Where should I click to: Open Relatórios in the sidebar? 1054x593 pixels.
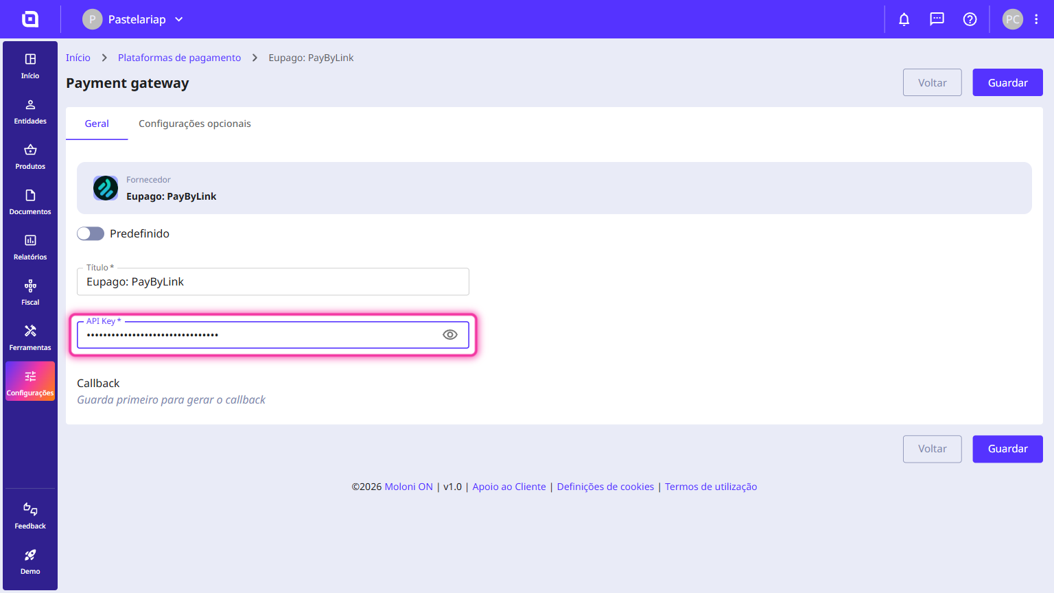click(x=30, y=247)
